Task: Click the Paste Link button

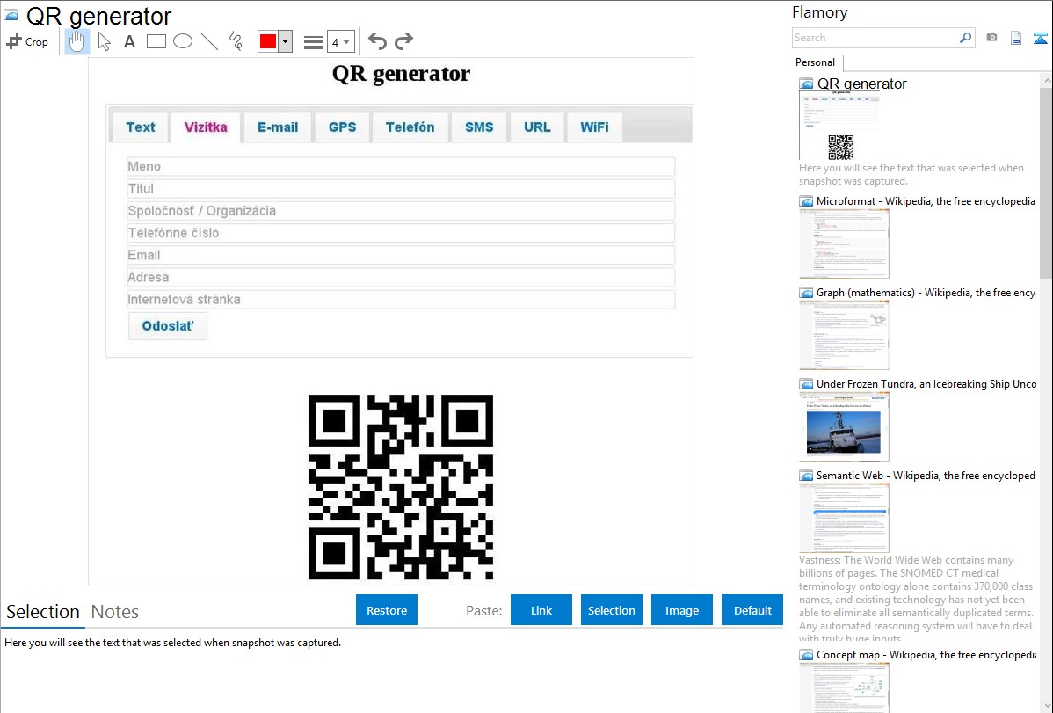Action: coord(541,610)
